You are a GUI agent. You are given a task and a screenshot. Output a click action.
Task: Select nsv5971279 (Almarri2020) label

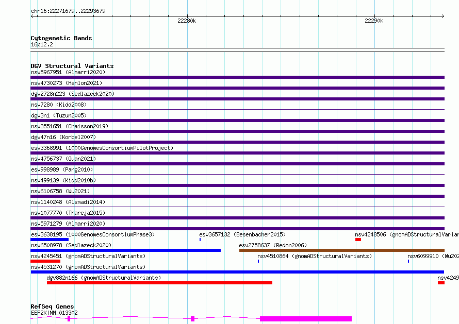(x=68, y=224)
